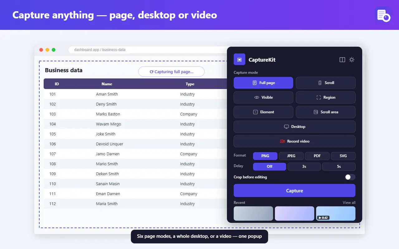Click the ID column header
This screenshot has height=249, width=399.
point(57,84)
